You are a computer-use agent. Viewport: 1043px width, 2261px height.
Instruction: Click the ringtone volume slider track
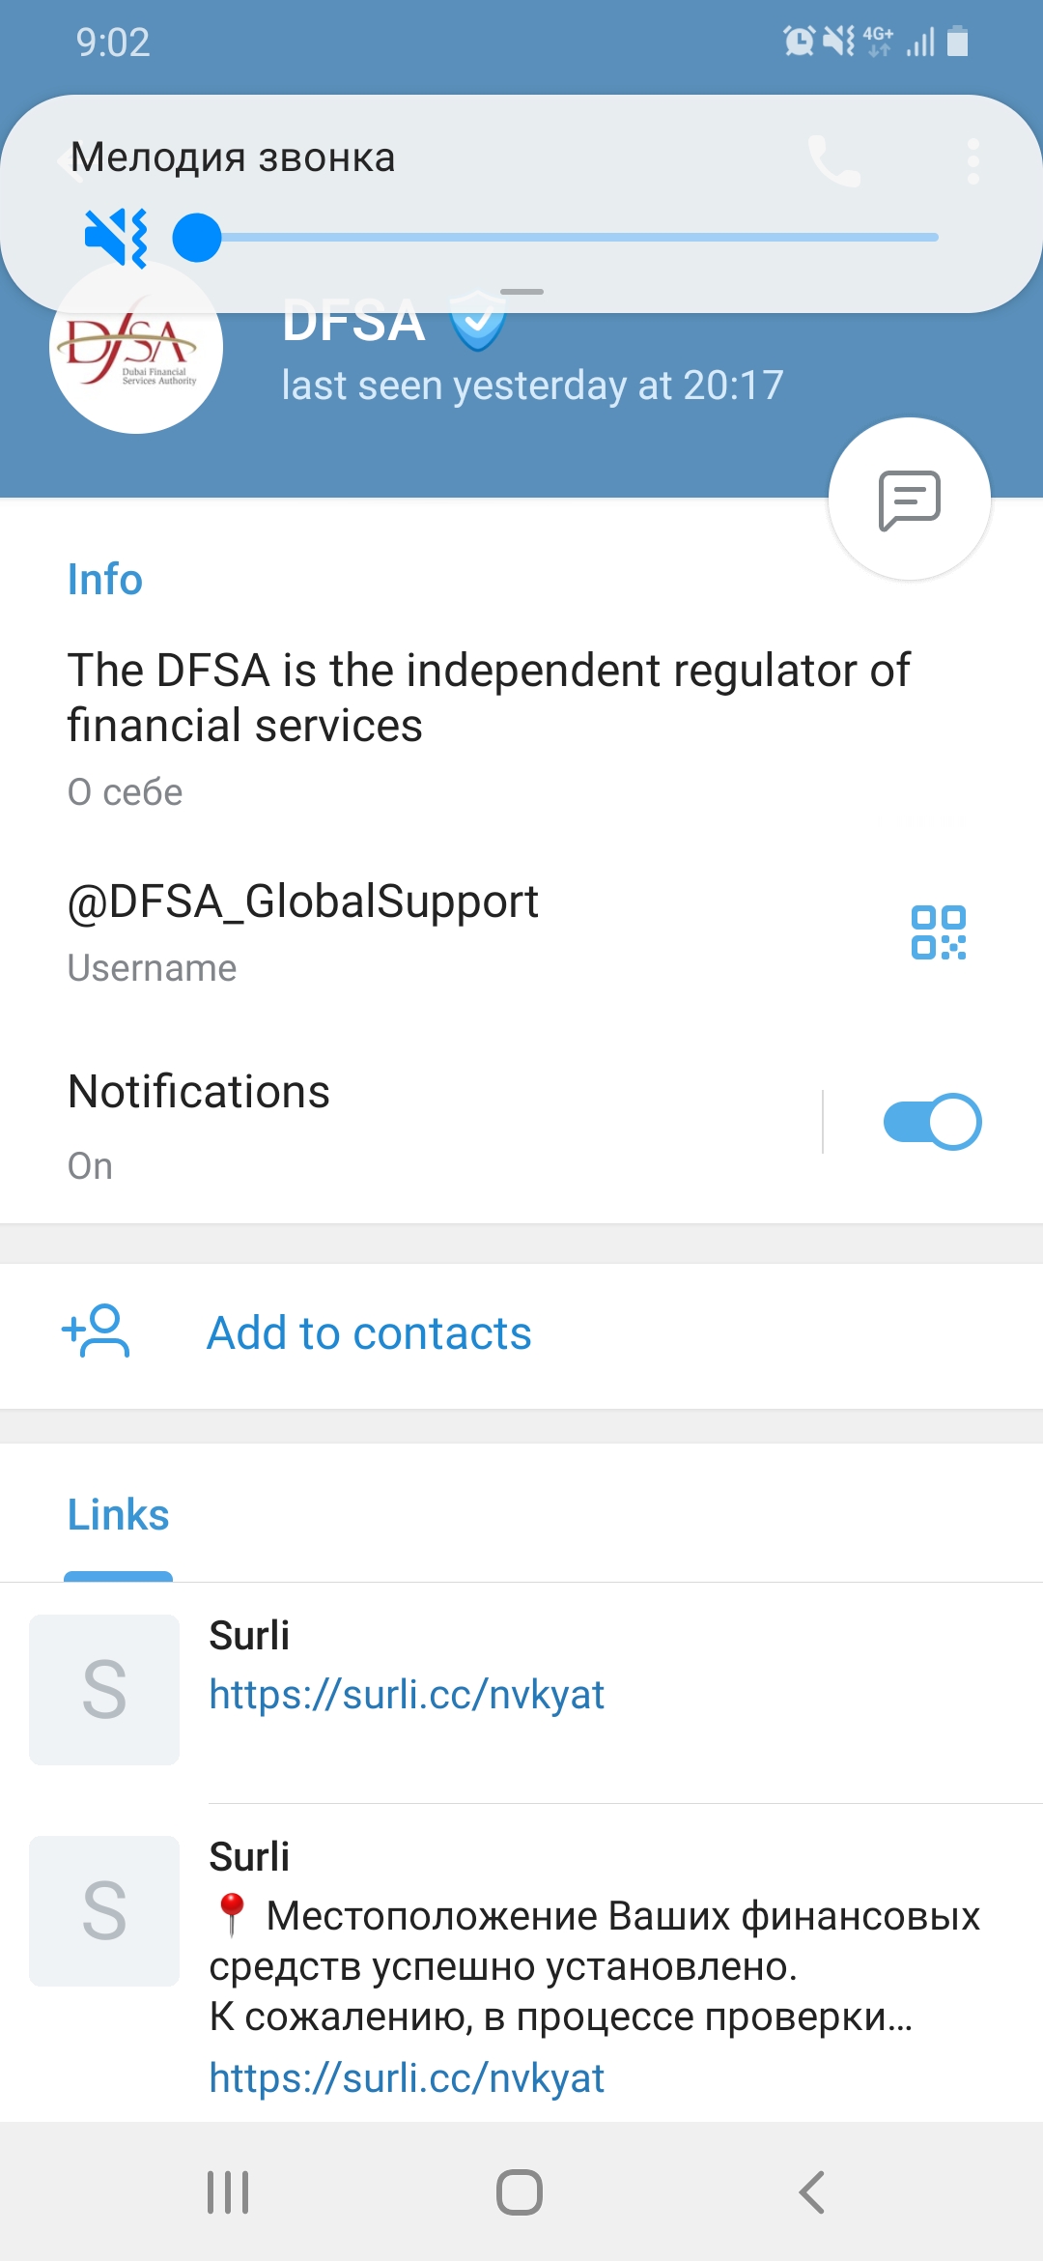coord(579,238)
